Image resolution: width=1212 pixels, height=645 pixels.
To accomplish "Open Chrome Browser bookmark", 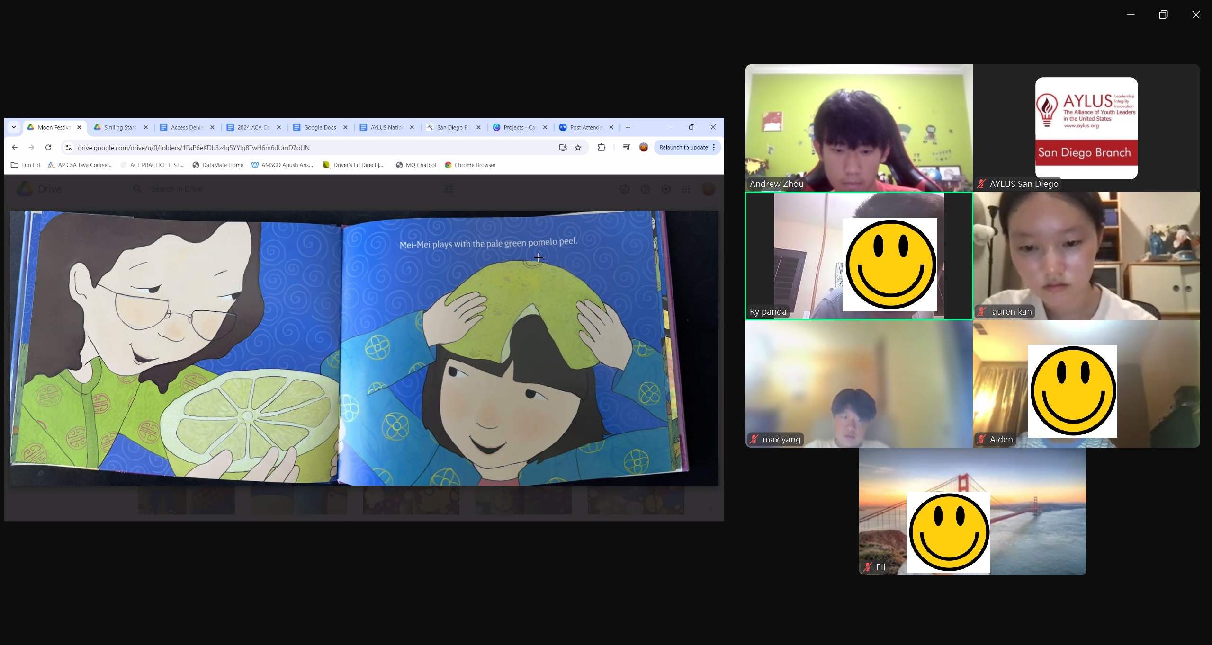I will point(470,165).
